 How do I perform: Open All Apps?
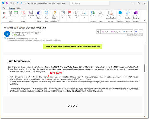pos(46,15)
